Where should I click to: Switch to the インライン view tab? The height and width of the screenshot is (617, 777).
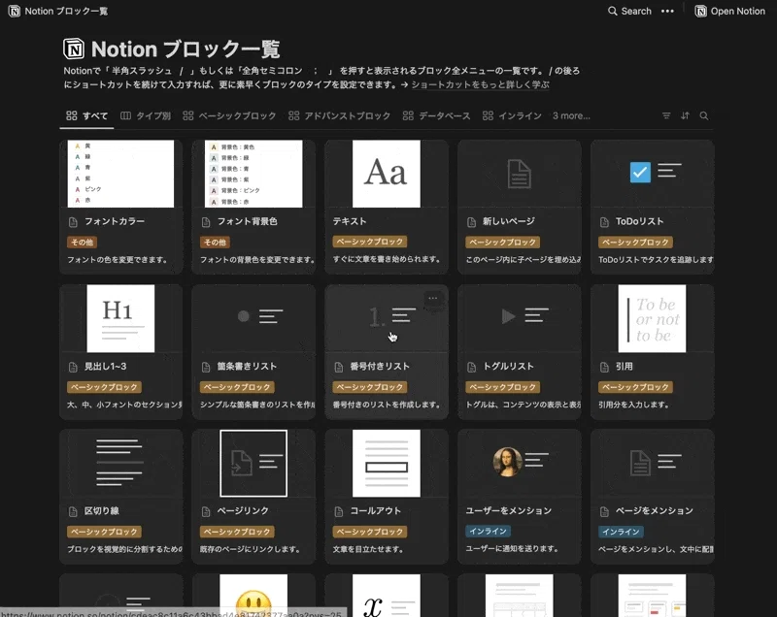pyautogui.click(x=513, y=115)
